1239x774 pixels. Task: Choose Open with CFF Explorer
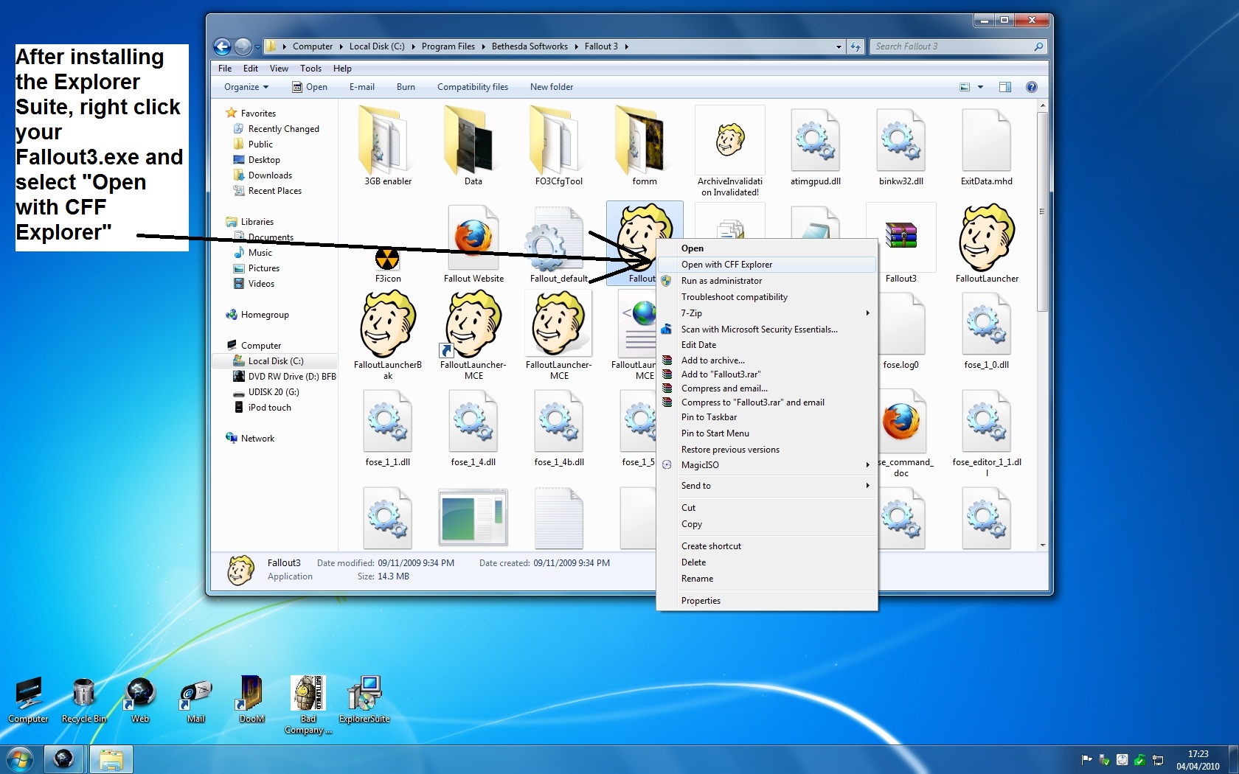pos(726,265)
